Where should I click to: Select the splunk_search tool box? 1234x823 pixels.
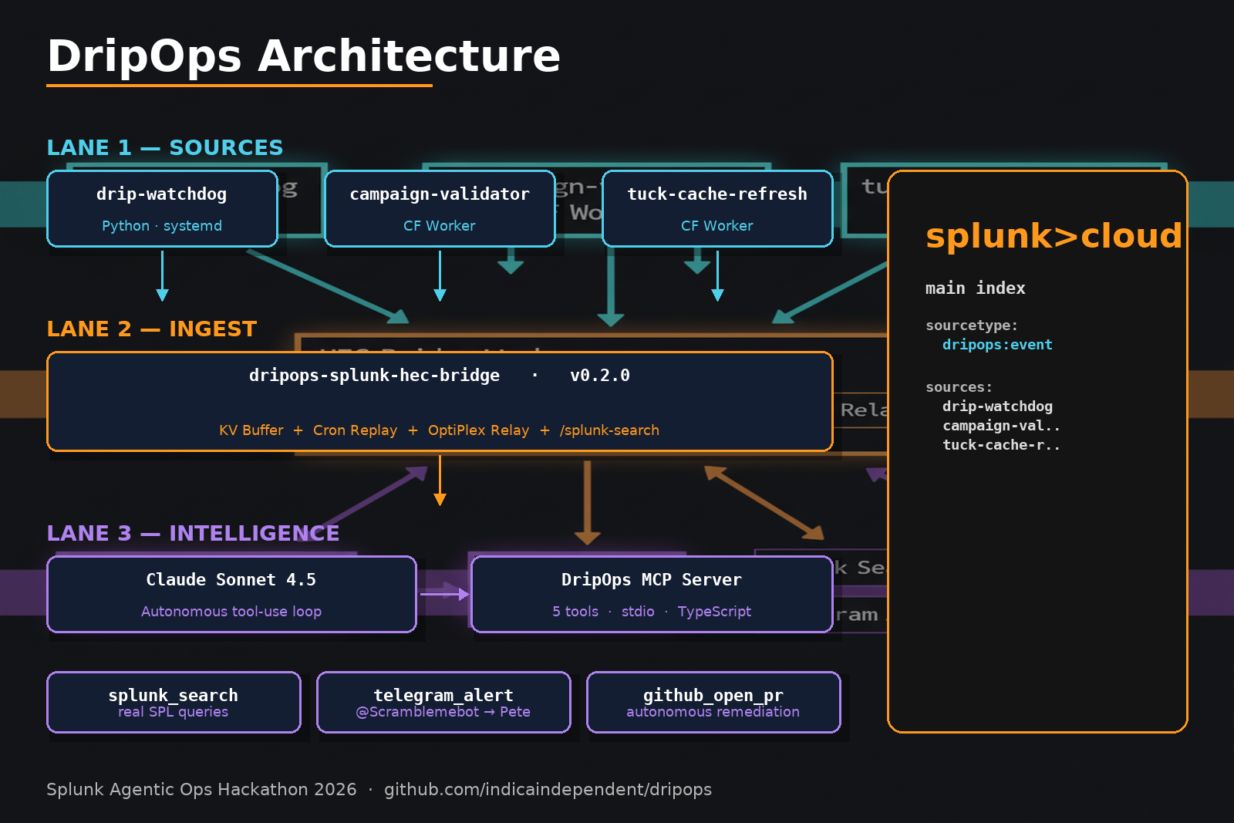click(174, 702)
